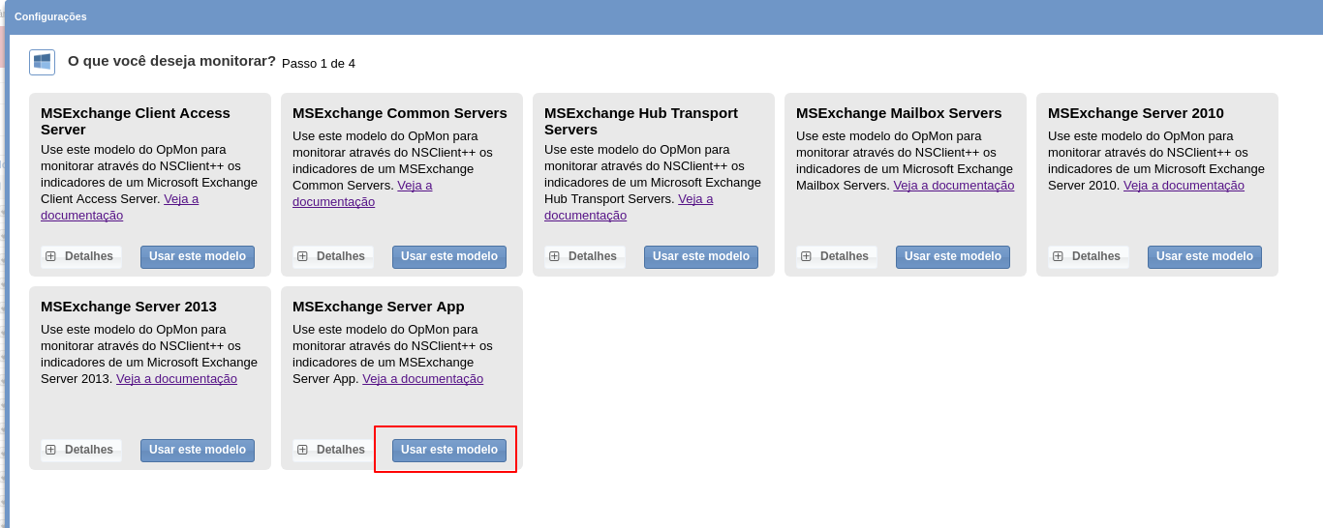Viewport: 1323px width, 528px height.
Task: Use the MSExchange Common Servers model
Action: coord(449,256)
